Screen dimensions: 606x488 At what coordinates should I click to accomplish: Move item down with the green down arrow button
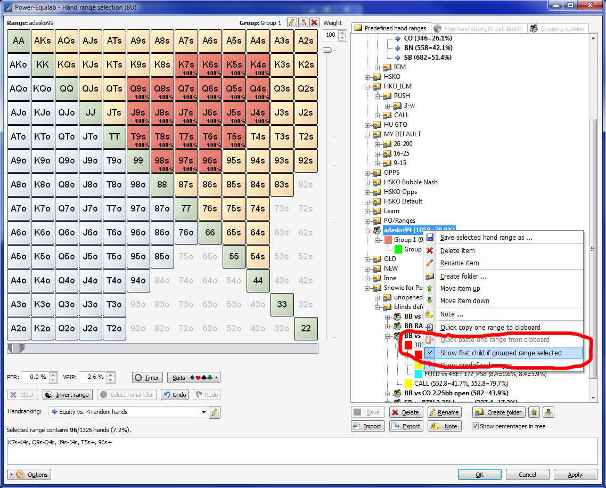pyautogui.click(x=548, y=412)
